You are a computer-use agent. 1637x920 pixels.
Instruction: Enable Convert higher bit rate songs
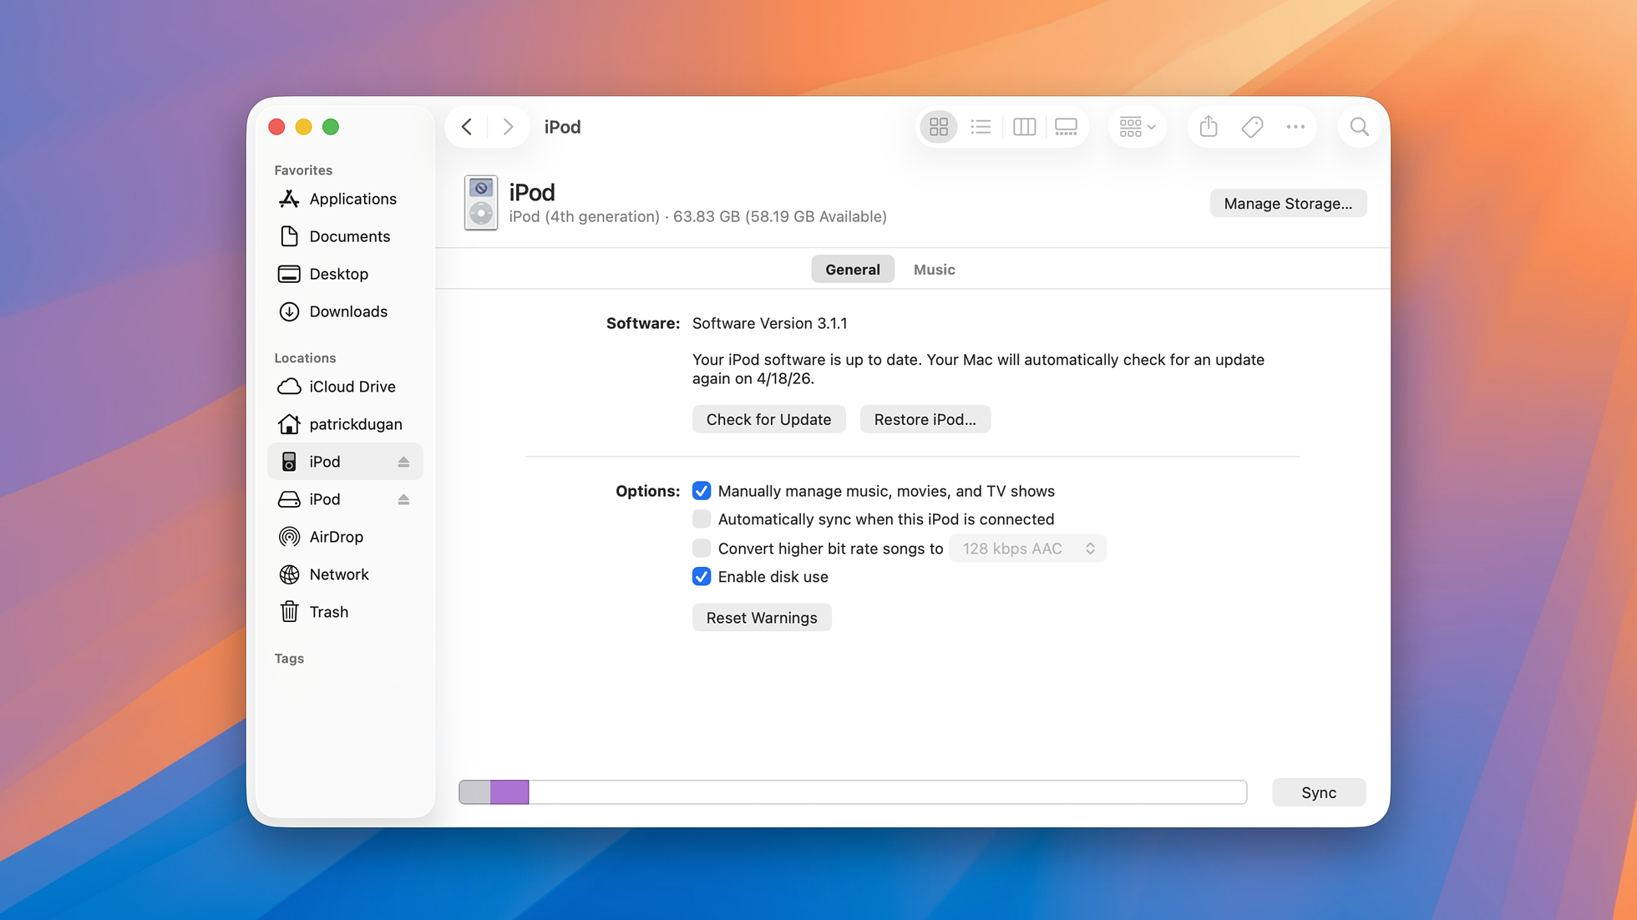702,548
